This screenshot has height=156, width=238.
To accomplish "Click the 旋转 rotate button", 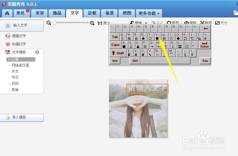I will 190,23.
